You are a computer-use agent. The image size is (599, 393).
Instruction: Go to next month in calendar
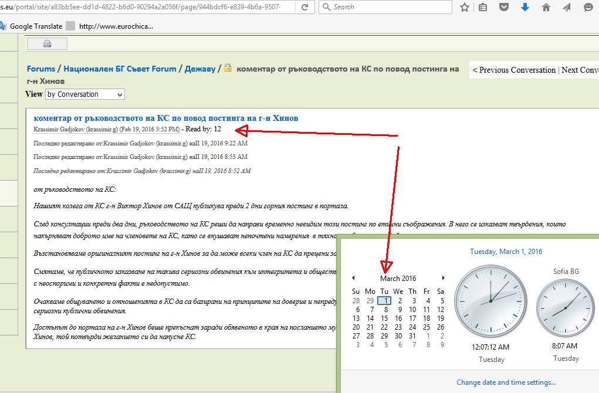pos(443,278)
